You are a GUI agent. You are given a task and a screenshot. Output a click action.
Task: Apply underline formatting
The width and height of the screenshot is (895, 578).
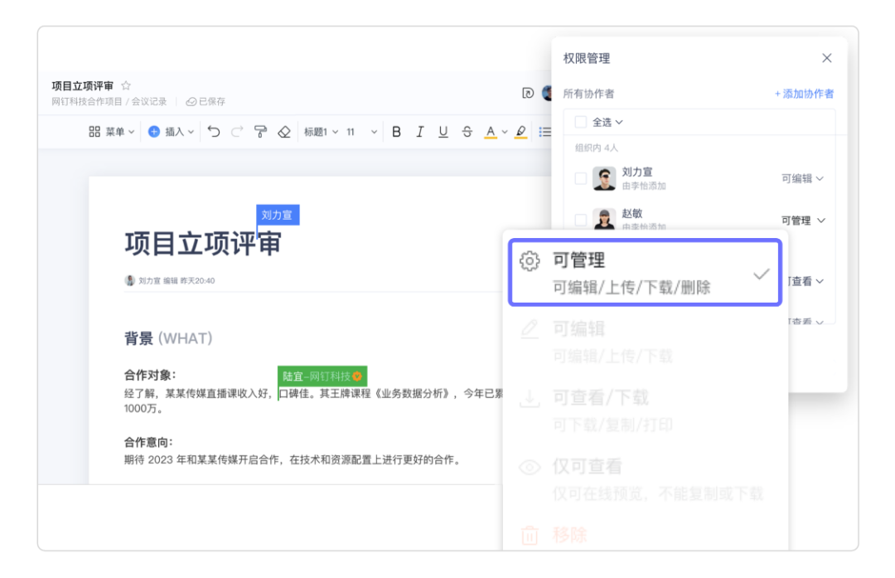443,132
